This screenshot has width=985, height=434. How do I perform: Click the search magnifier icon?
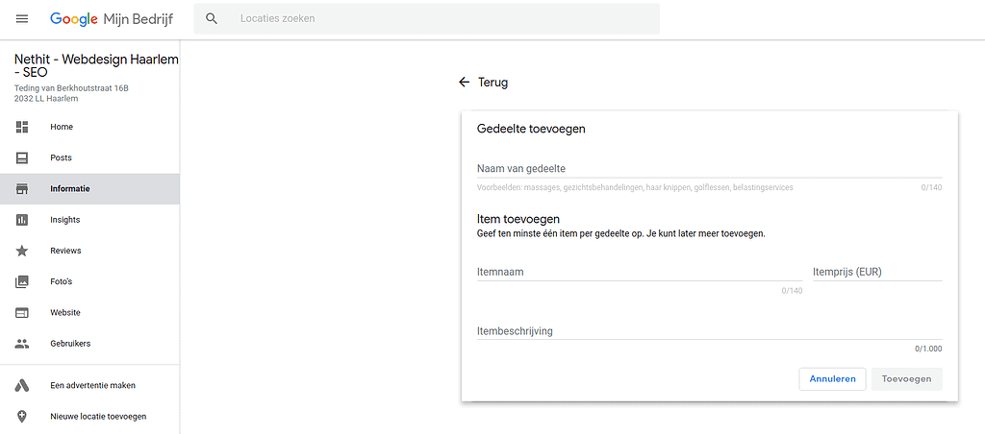tap(212, 19)
